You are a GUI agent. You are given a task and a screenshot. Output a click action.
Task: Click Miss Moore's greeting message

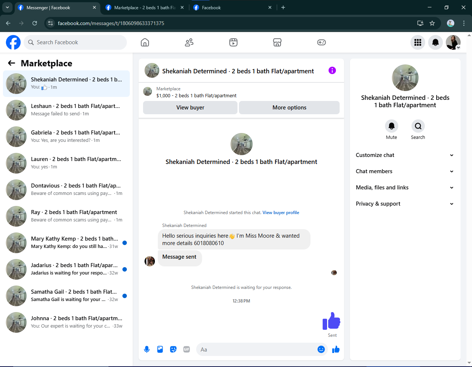tap(234, 240)
